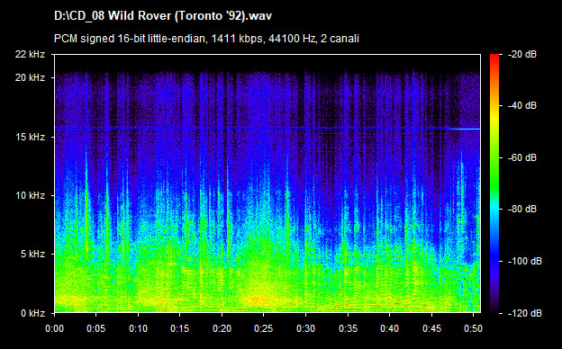Click the 0:25 time axis label

pyautogui.click(x=263, y=328)
